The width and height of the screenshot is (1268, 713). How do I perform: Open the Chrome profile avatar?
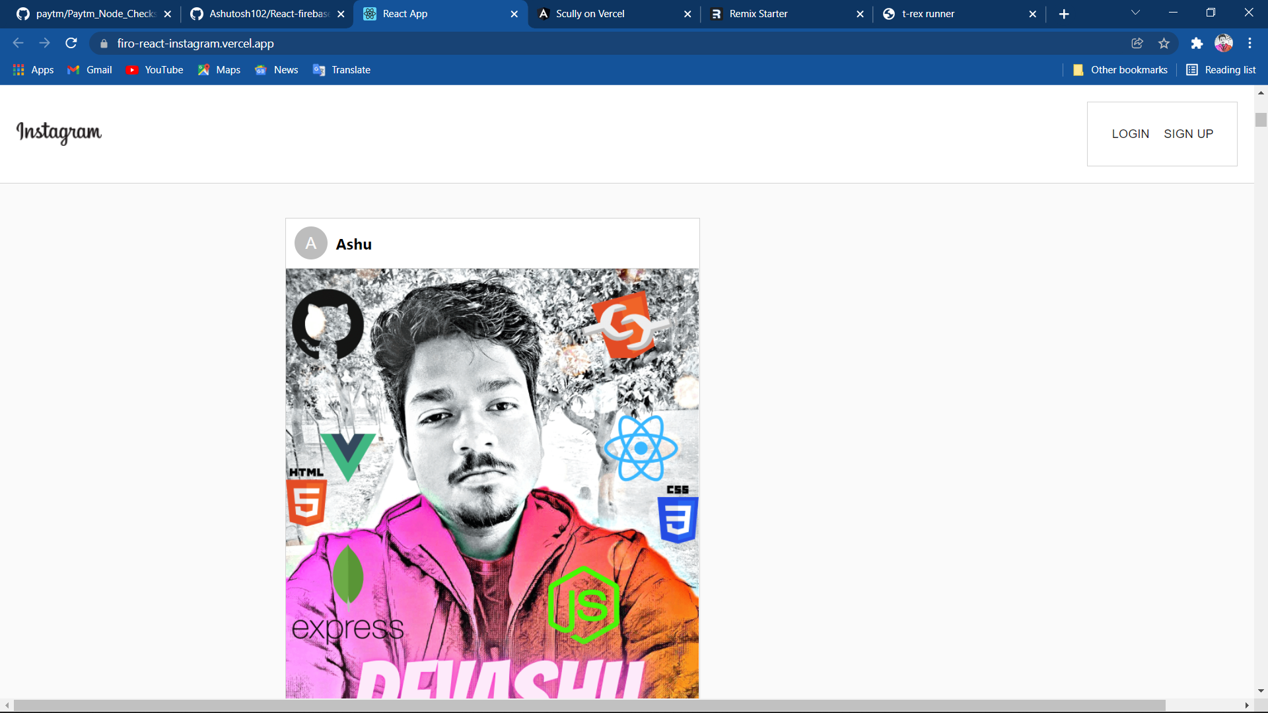click(x=1224, y=43)
